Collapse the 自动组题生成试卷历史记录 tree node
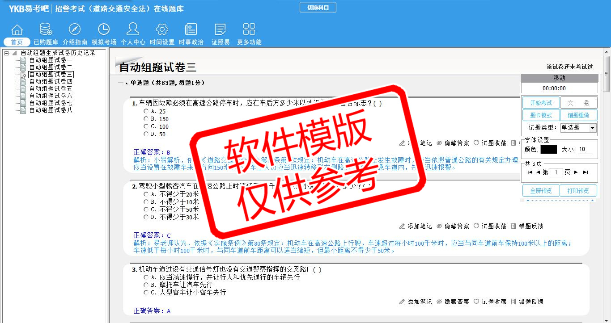The image size is (611, 323). click(7, 53)
